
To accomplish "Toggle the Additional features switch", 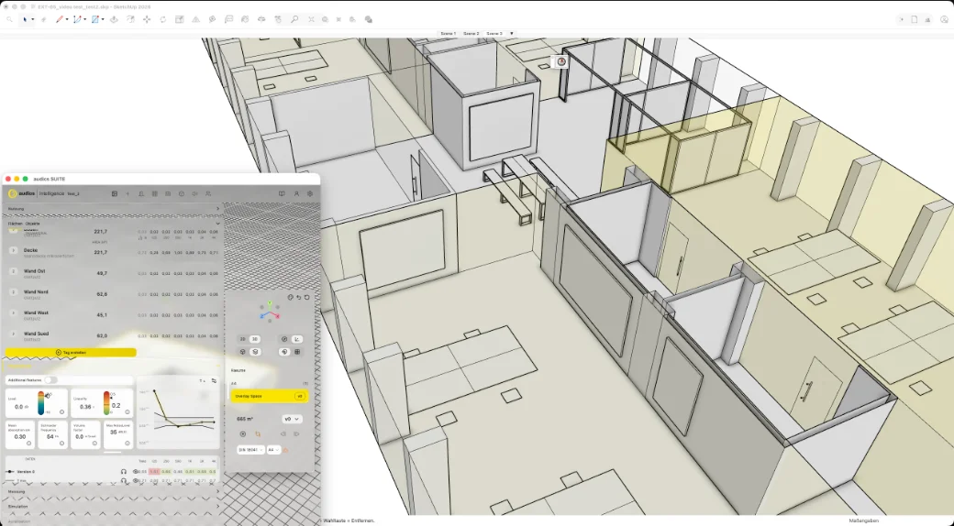I will [50, 380].
